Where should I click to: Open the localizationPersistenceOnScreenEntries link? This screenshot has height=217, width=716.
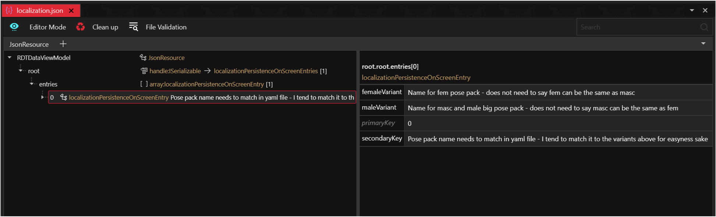click(x=266, y=71)
